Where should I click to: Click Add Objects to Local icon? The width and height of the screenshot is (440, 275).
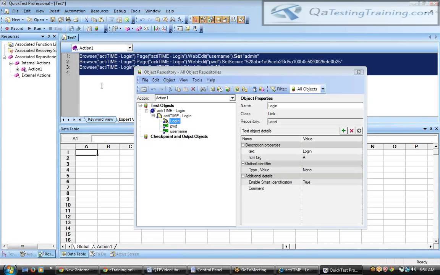212,89
